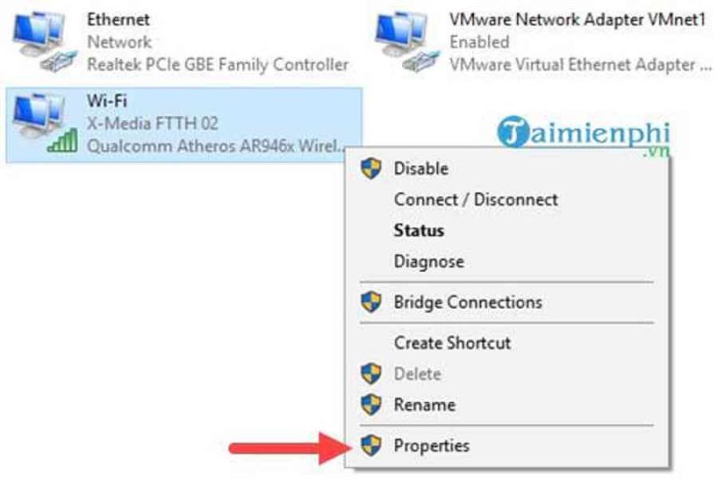
Task: Click the shield icon beside Bridge Connections
Action: (x=371, y=302)
